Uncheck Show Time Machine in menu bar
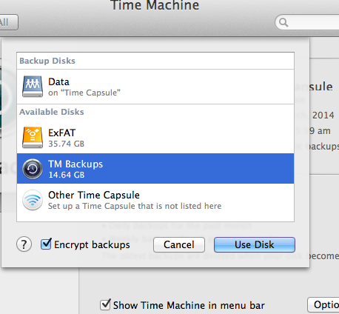The width and height of the screenshot is (339, 314). pyautogui.click(x=105, y=304)
